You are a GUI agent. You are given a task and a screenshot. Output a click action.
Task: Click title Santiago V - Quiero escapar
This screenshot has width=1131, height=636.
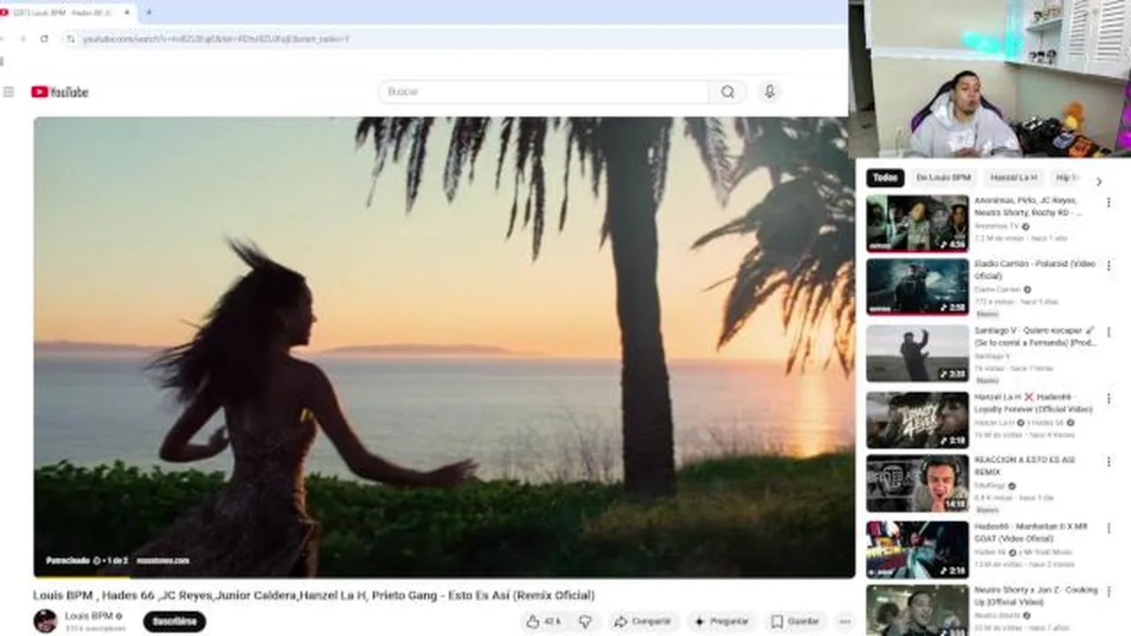coord(1035,336)
